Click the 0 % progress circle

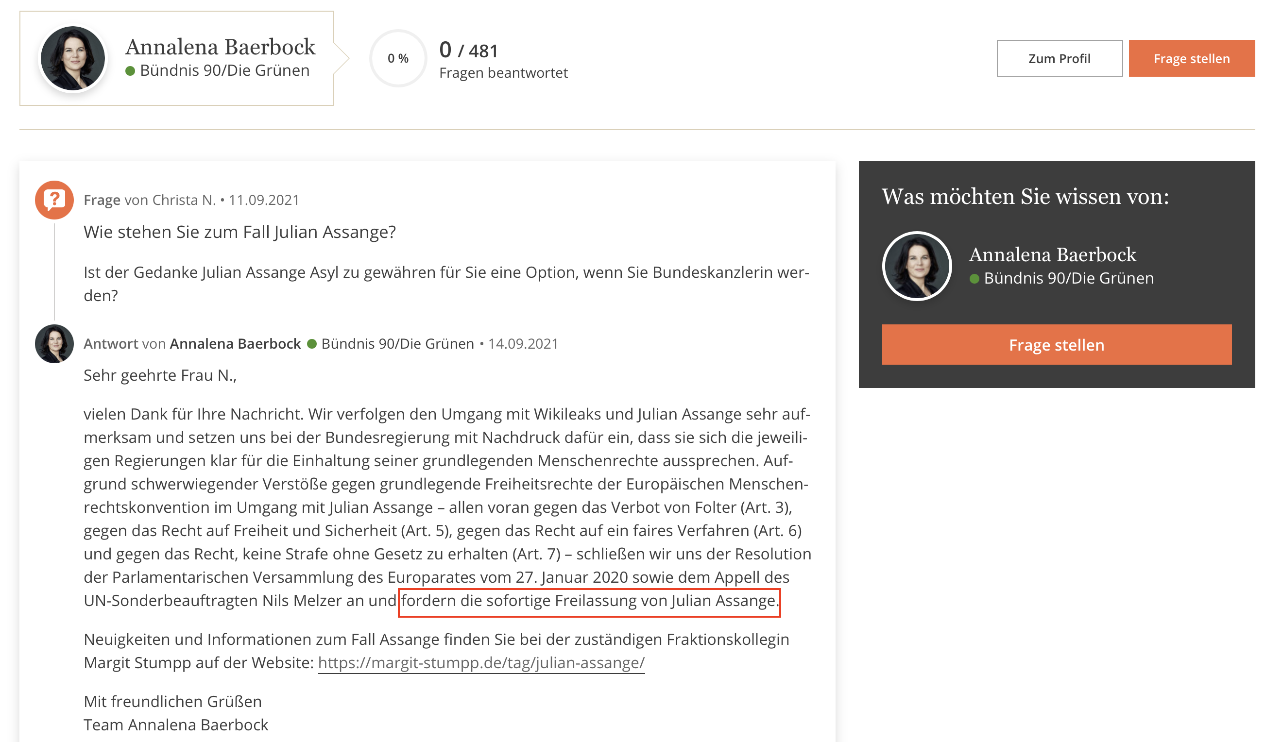coord(398,58)
